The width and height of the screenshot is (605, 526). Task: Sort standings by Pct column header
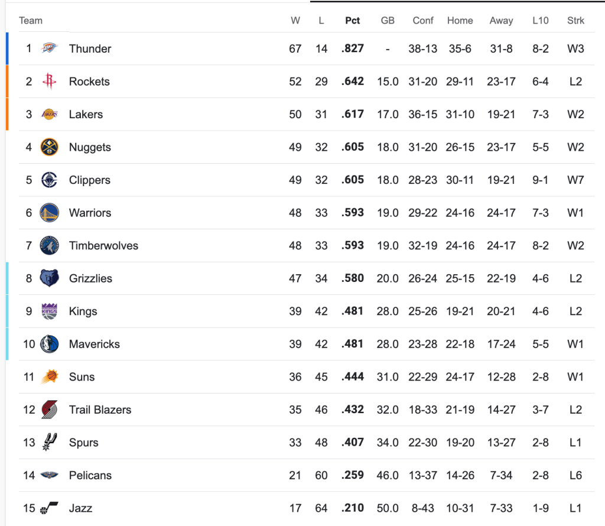[x=353, y=21]
